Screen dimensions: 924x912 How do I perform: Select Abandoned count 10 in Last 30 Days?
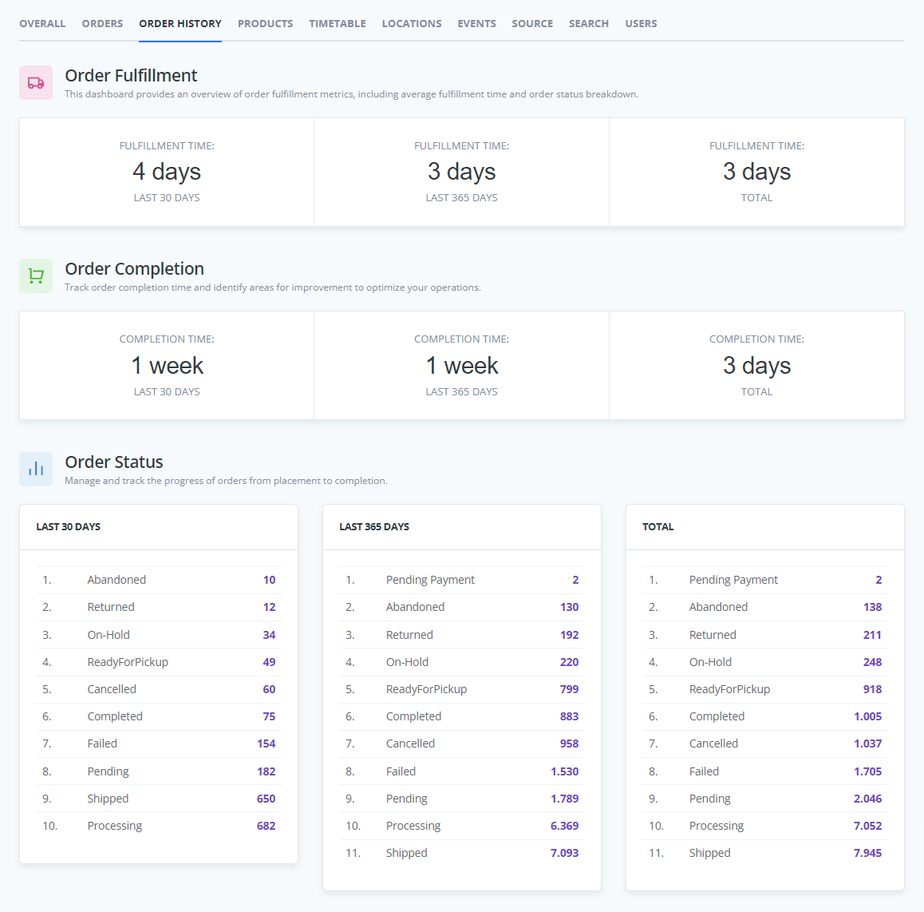click(270, 580)
